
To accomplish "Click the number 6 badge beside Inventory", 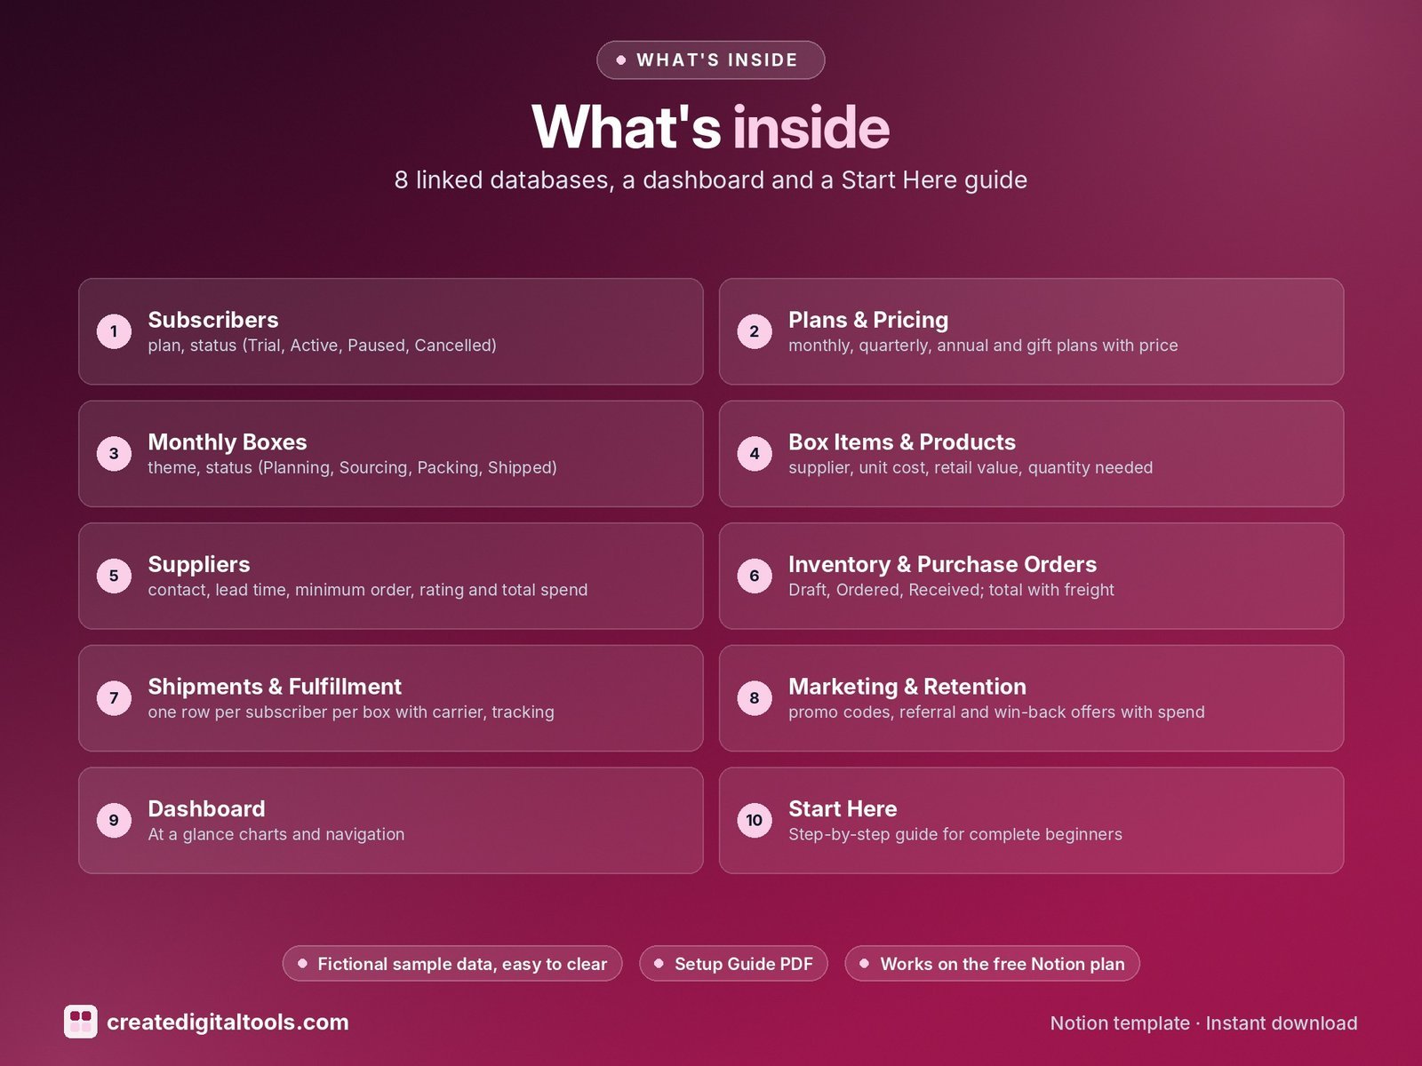I will click(x=755, y=576).
